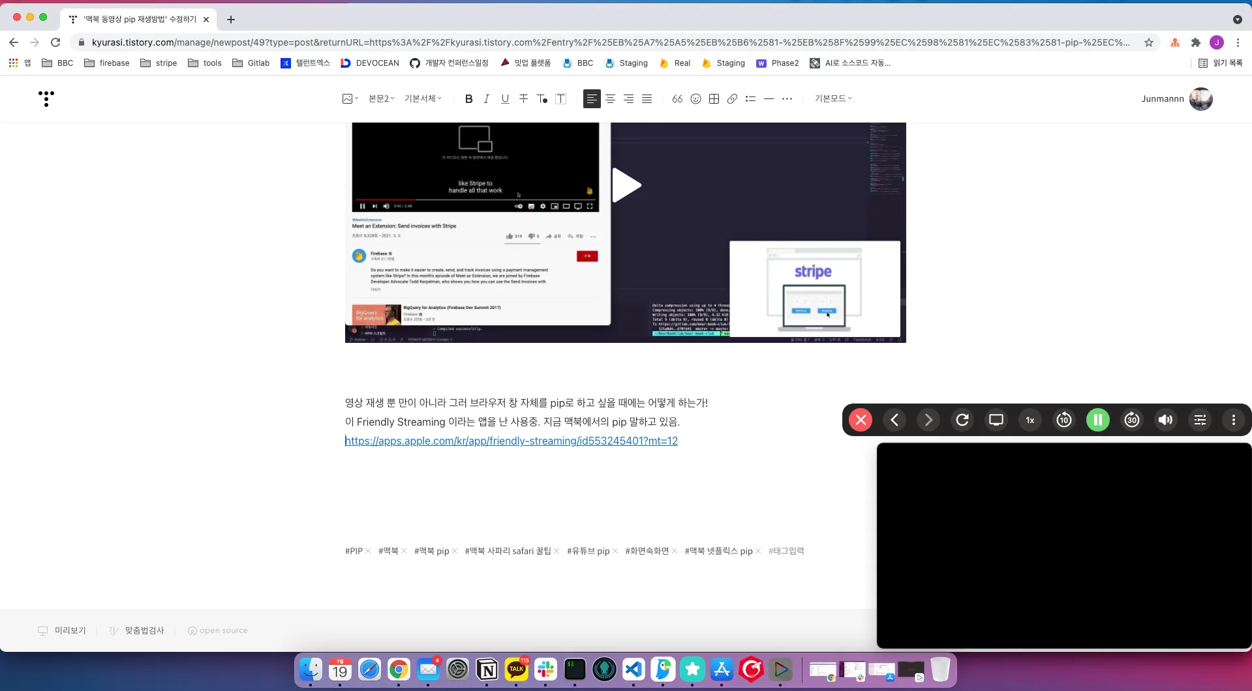Bookmark this page with star
Screen dimensions: 1252x691
click(1149, 42)
